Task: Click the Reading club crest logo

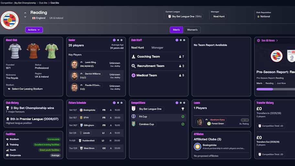Action: click(x=10, y=20)
